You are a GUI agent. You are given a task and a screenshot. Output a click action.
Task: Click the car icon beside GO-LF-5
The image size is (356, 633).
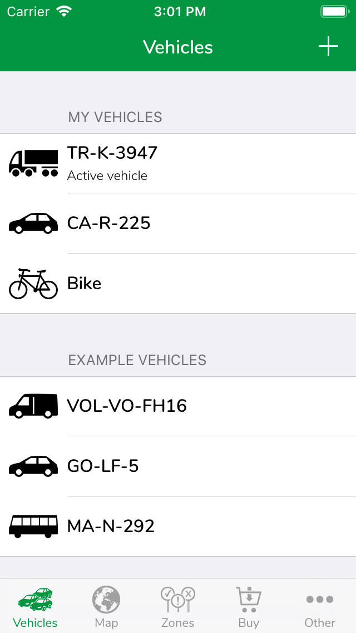click(x=33, y=466)
